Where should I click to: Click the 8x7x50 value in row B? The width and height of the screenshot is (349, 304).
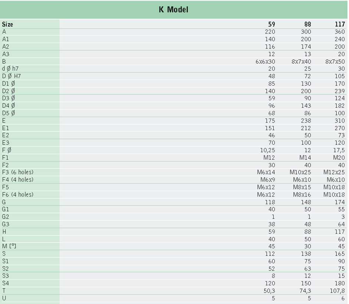(335, 61)
